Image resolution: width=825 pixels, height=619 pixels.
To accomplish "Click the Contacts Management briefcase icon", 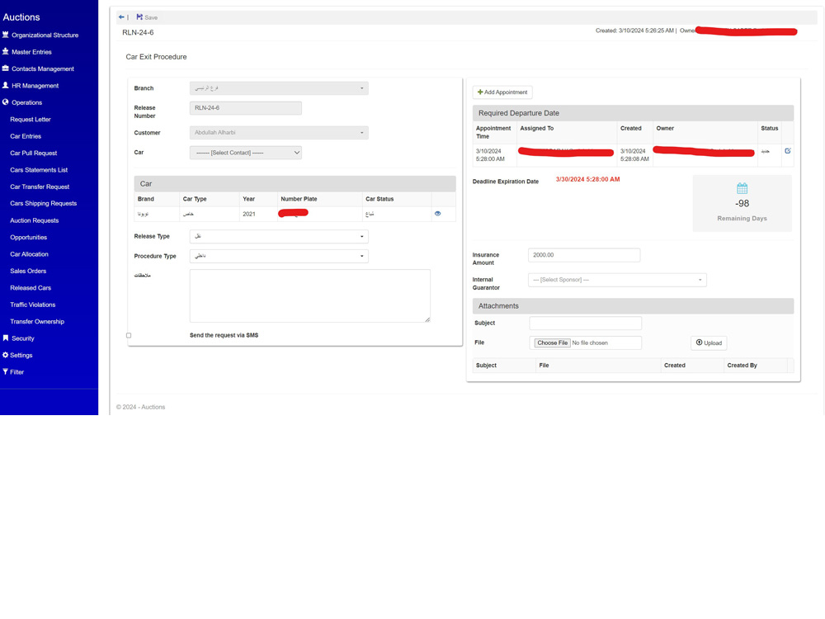I will pos(5,69).
